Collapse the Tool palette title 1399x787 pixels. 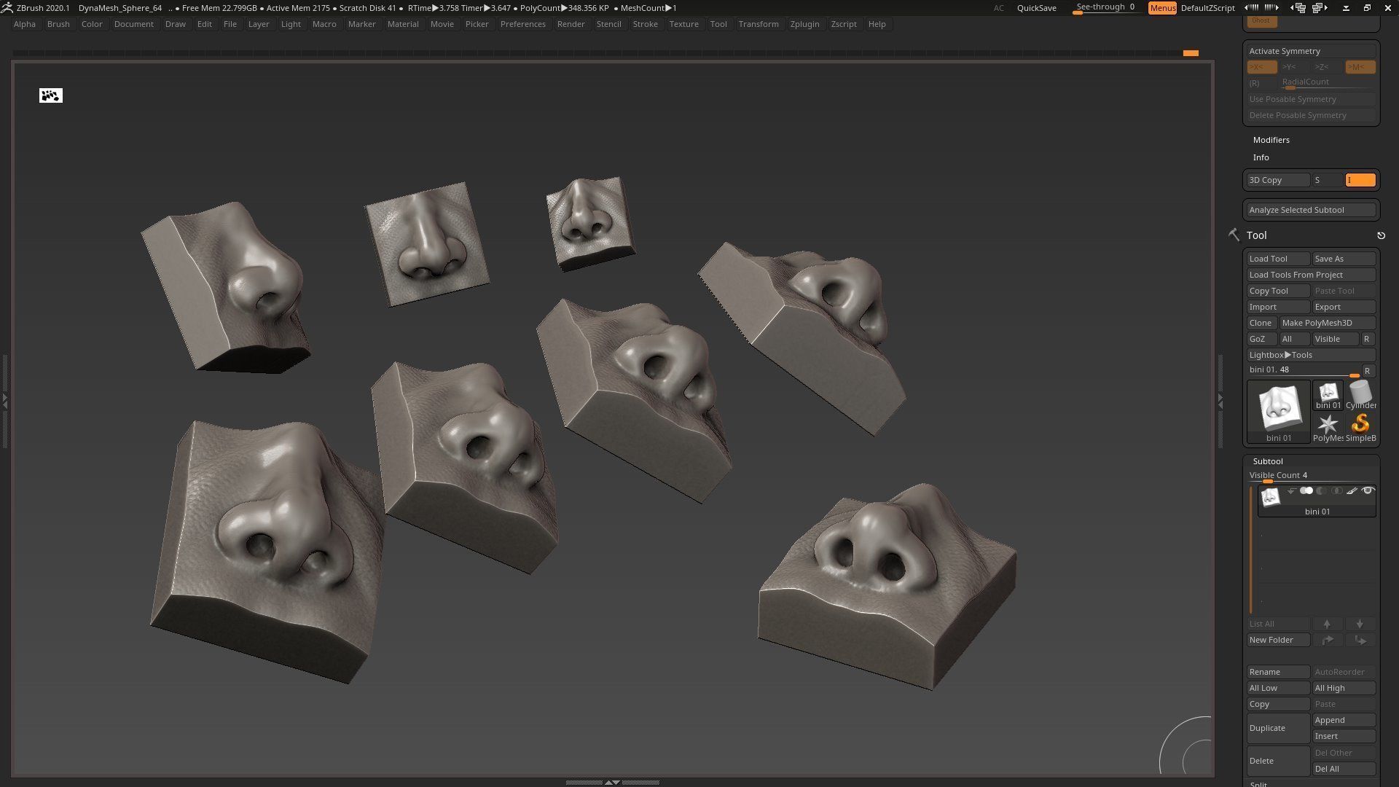click(1256, 235)
